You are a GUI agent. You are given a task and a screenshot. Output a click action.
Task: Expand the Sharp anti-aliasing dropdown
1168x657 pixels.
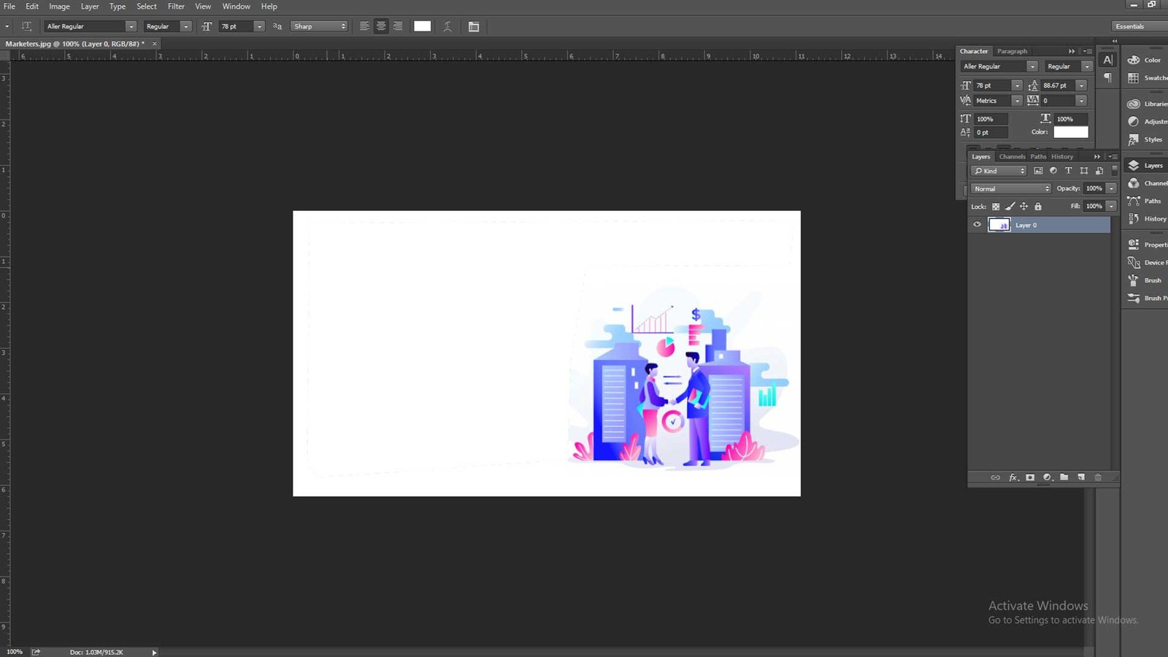coord(319,26)
